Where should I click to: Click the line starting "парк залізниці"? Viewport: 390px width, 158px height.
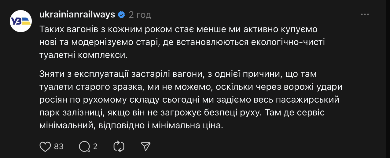[x=182, y=113]
